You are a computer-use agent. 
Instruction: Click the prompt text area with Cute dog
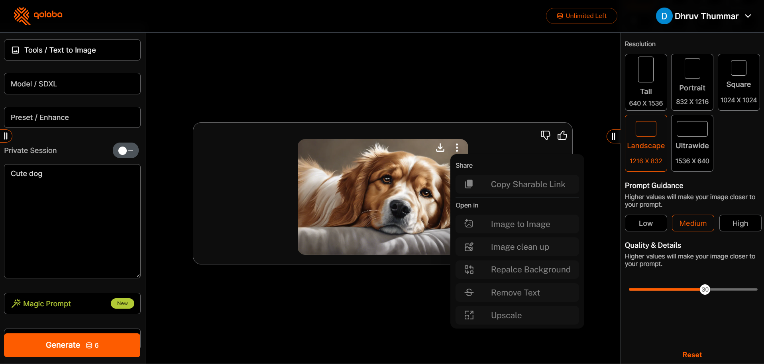[72, 221]
